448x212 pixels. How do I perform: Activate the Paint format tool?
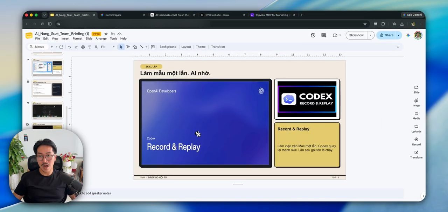tap(90, 47)
